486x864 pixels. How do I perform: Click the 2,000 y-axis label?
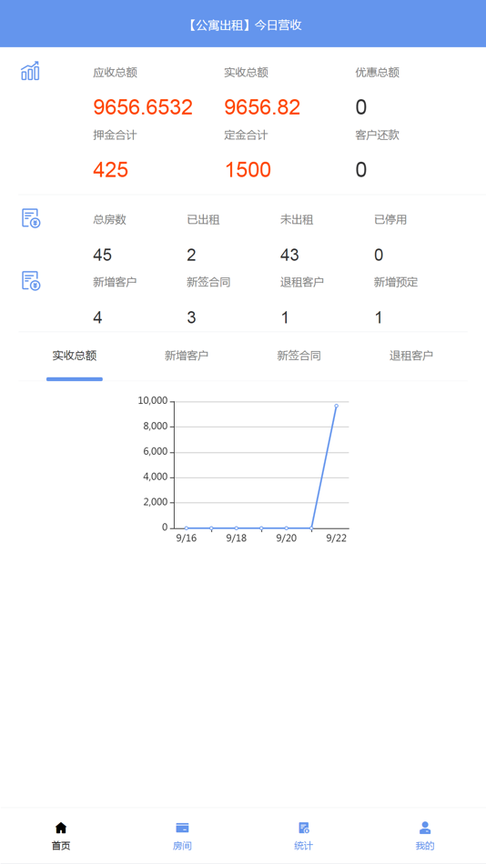(x=155, y=502)
